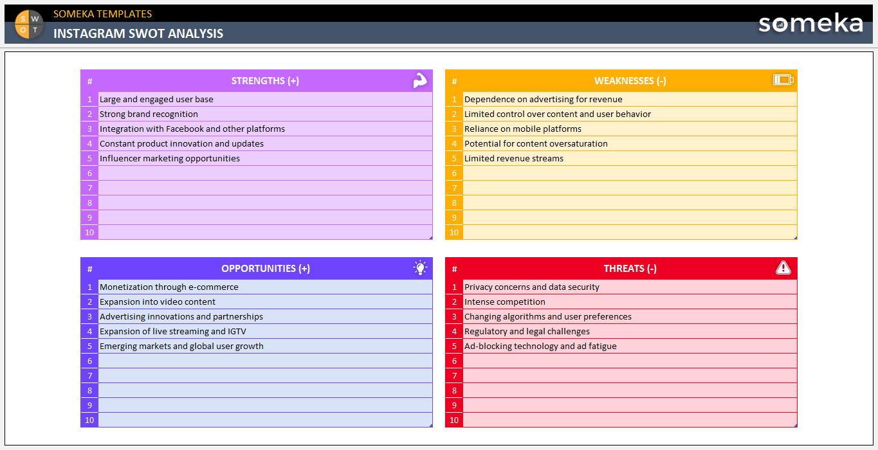Select 'Monetization through e-commerce' cell
Screen dimensions: 878x450
[x=265, y=287]
